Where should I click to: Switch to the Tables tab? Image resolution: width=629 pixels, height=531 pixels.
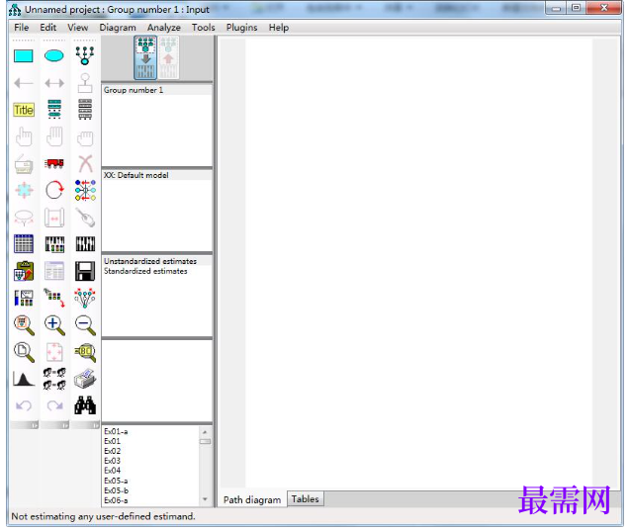coord(305,499)
